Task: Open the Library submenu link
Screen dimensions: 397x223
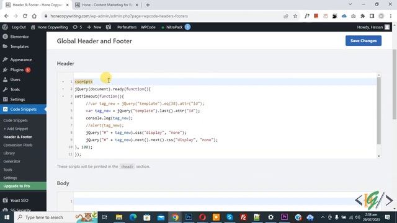Action: (x=9, y=153)
